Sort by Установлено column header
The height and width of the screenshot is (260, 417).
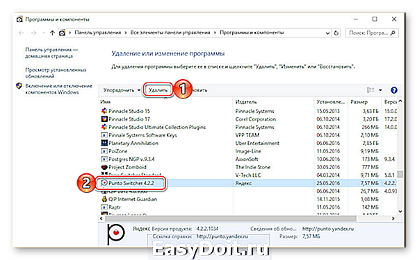[x=331, y=102]
